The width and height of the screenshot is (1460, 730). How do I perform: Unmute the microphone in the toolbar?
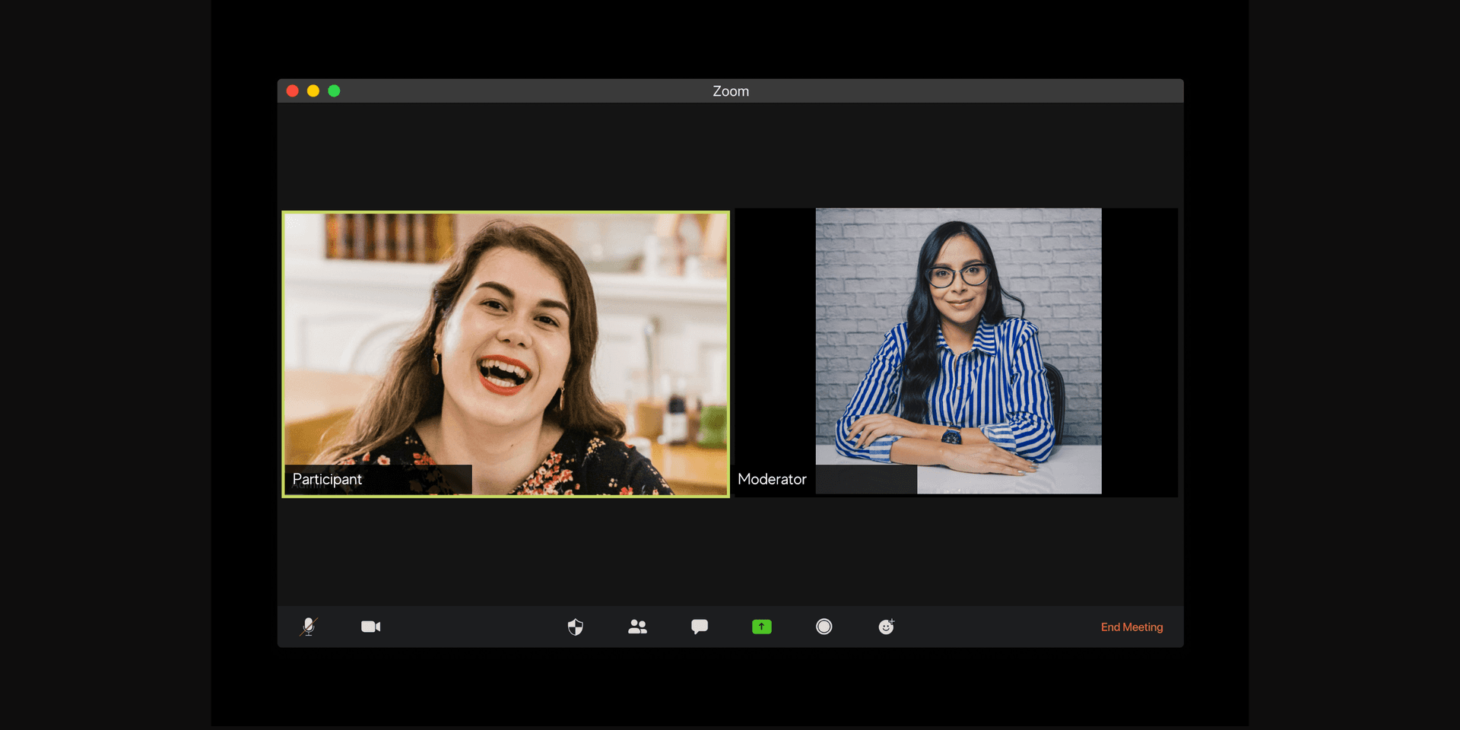(x=308, y=627)
